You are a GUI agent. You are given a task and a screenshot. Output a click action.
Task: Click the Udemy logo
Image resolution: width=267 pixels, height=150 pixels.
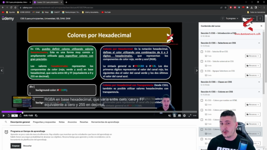pyautogui.click(x=8, y=18)
